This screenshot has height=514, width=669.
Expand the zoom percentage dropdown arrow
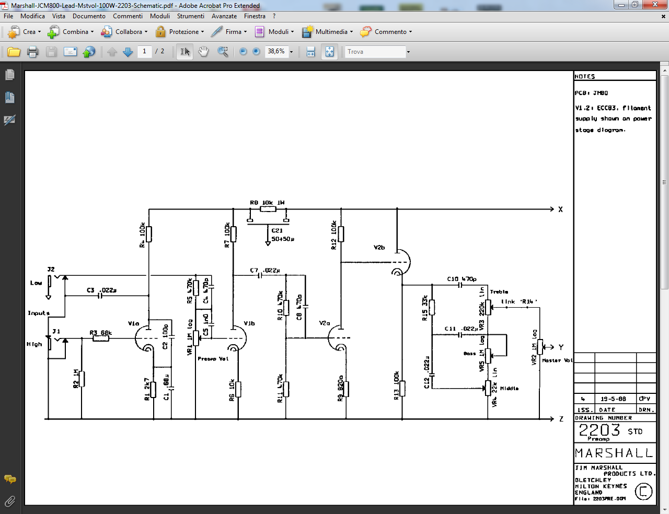[x=291, y=52]
